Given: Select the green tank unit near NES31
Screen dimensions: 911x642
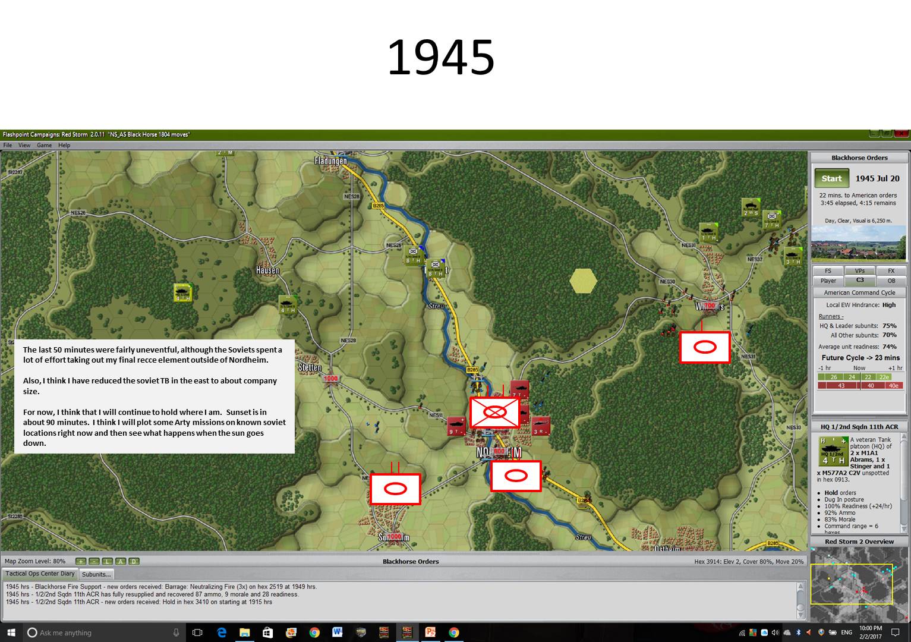Looking at the screenshot, I should point(709,232).
